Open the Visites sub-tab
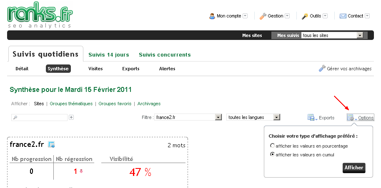This screenshot has width=381, height=188. (95, 69)
